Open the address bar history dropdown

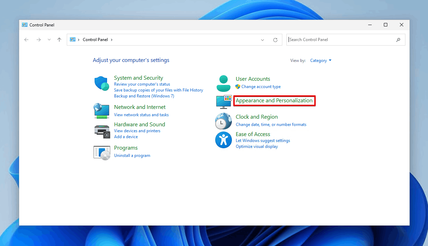tap(263, 40)
